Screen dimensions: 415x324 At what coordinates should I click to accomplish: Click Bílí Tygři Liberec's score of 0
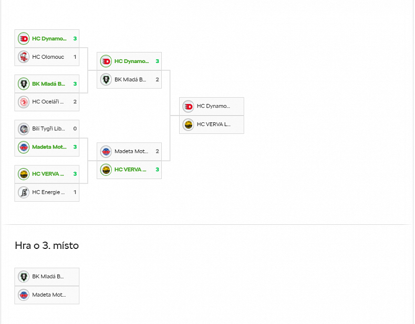click(x=75, y=129)
